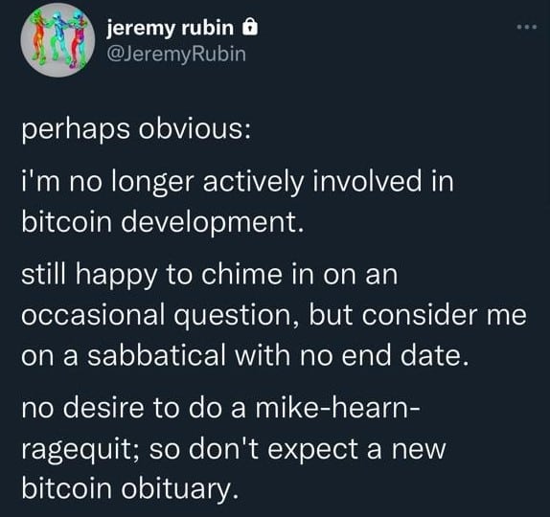Click the text "bitcoin development."
This screenshot has height=517, width=550.
(x=162, y=222)
